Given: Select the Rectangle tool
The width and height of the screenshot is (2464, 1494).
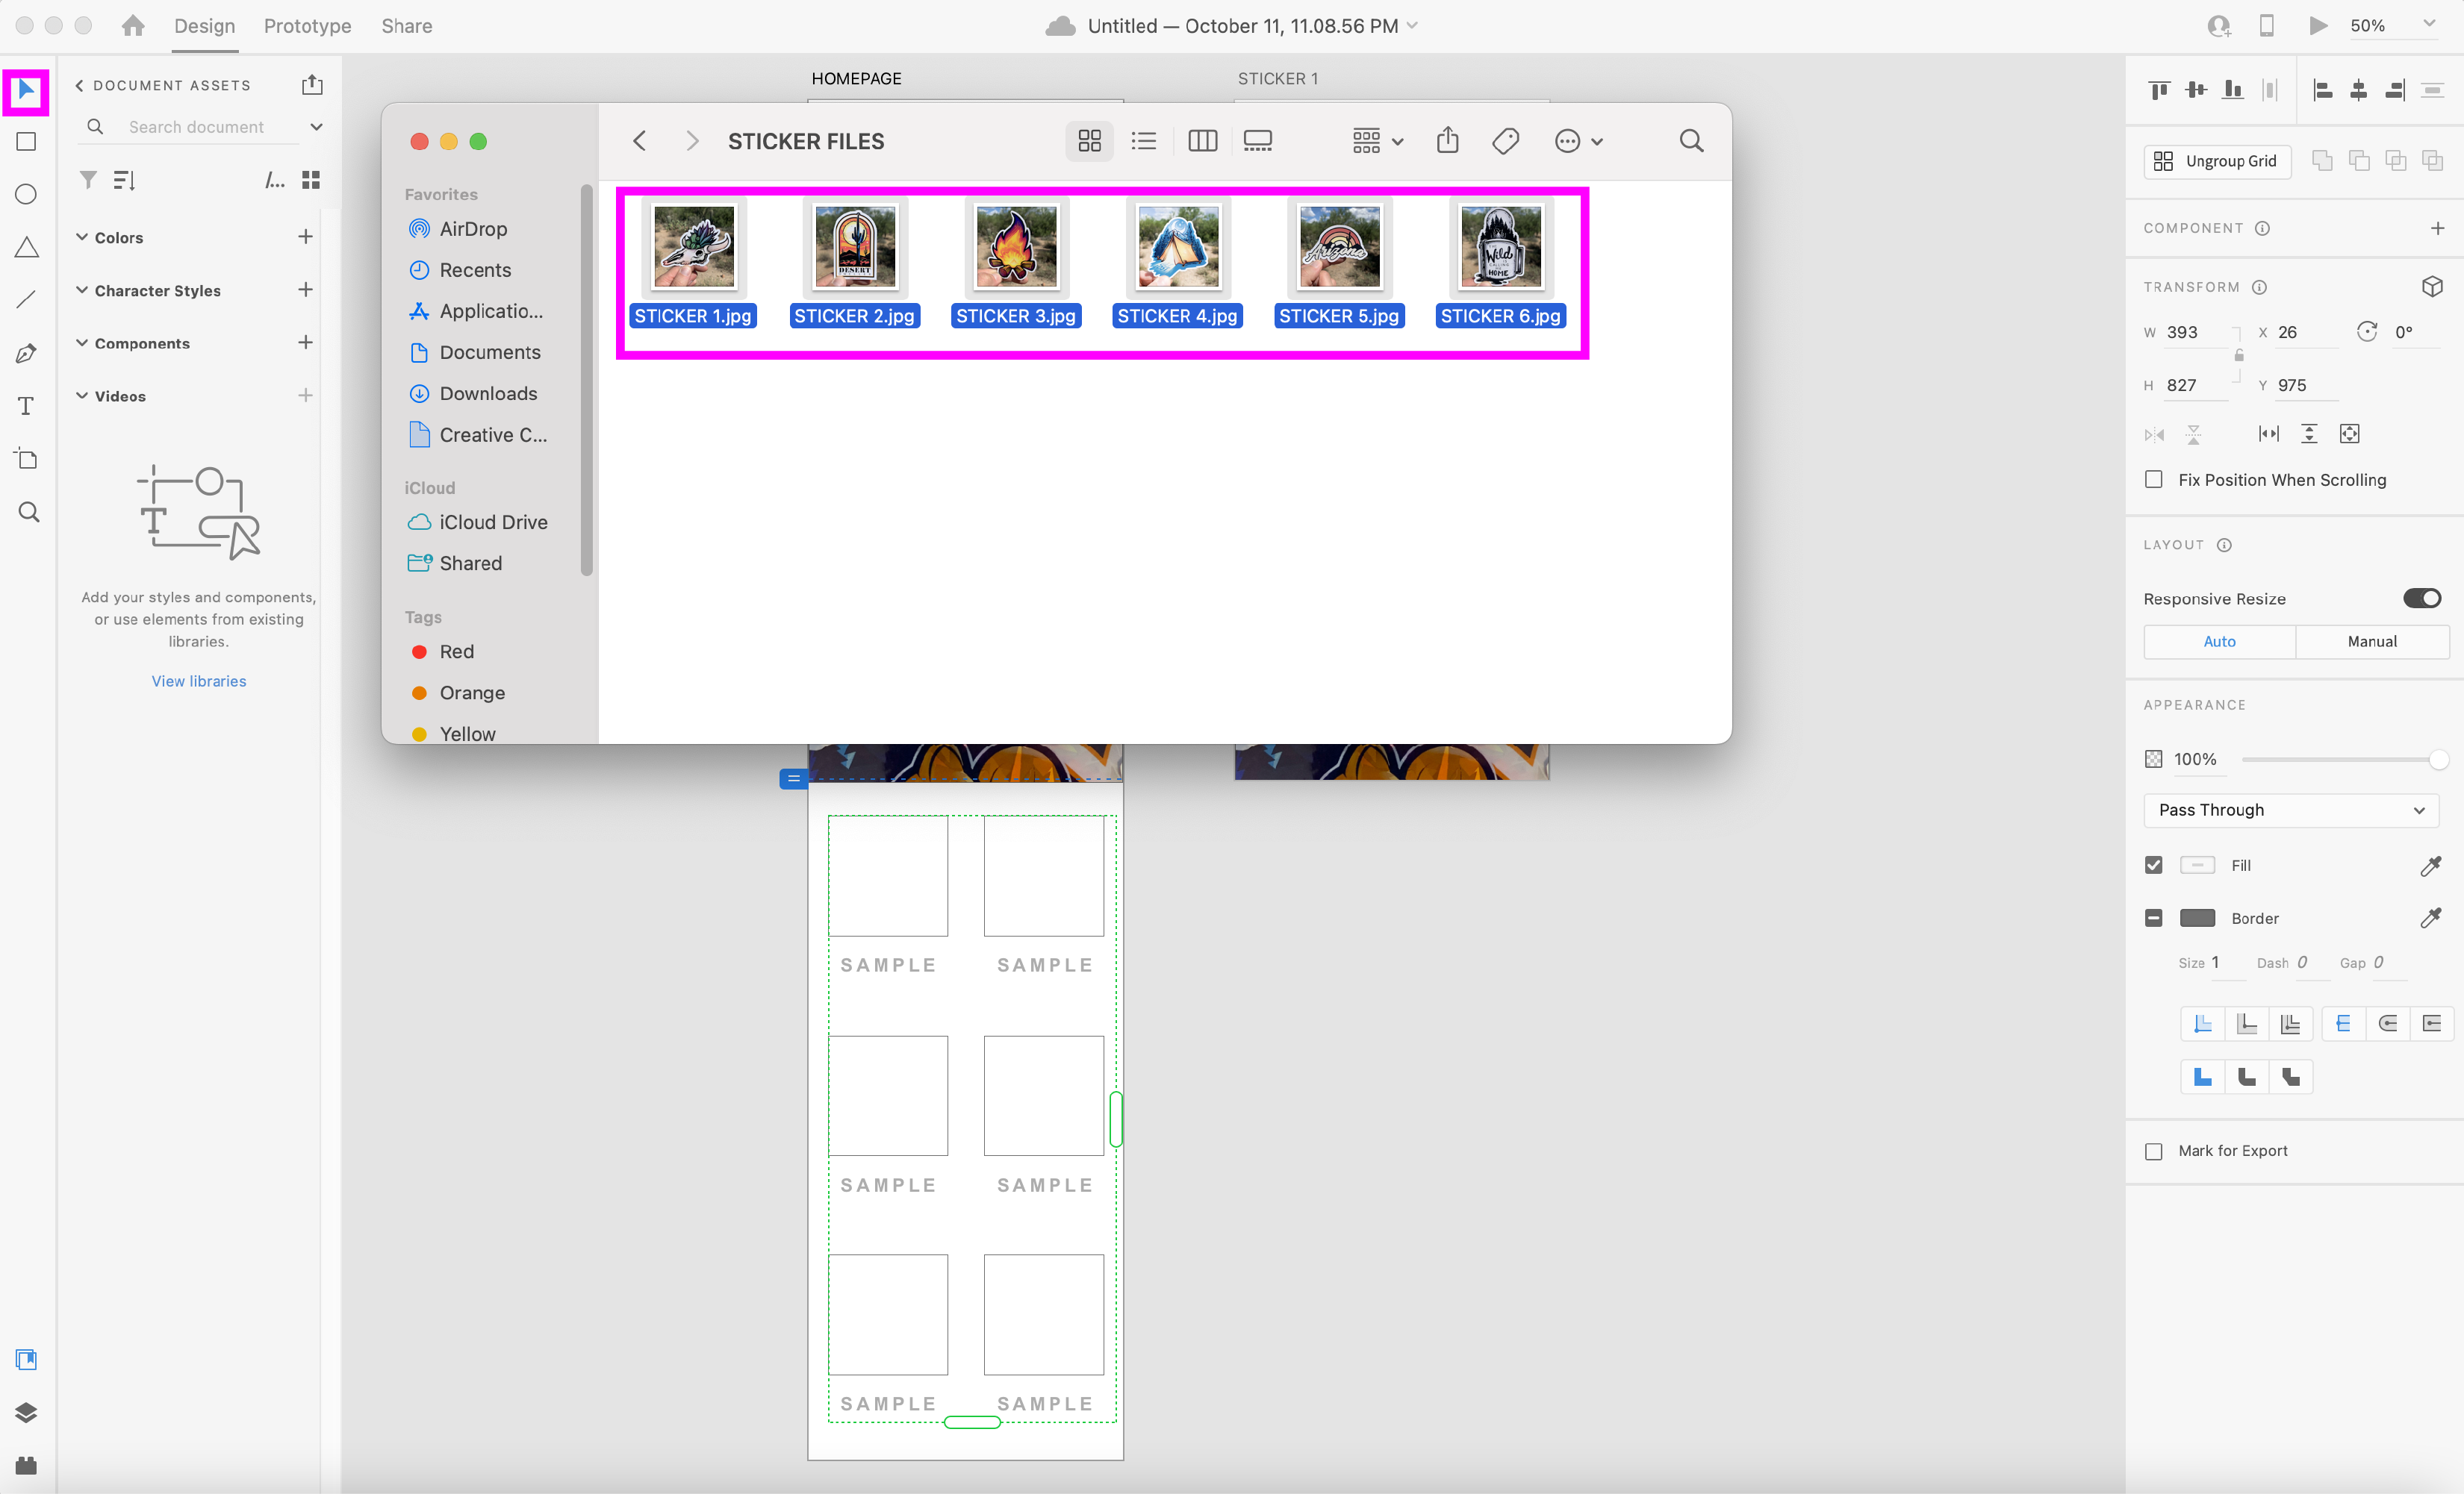Looking at the screenshot, I should coord(27,142).
